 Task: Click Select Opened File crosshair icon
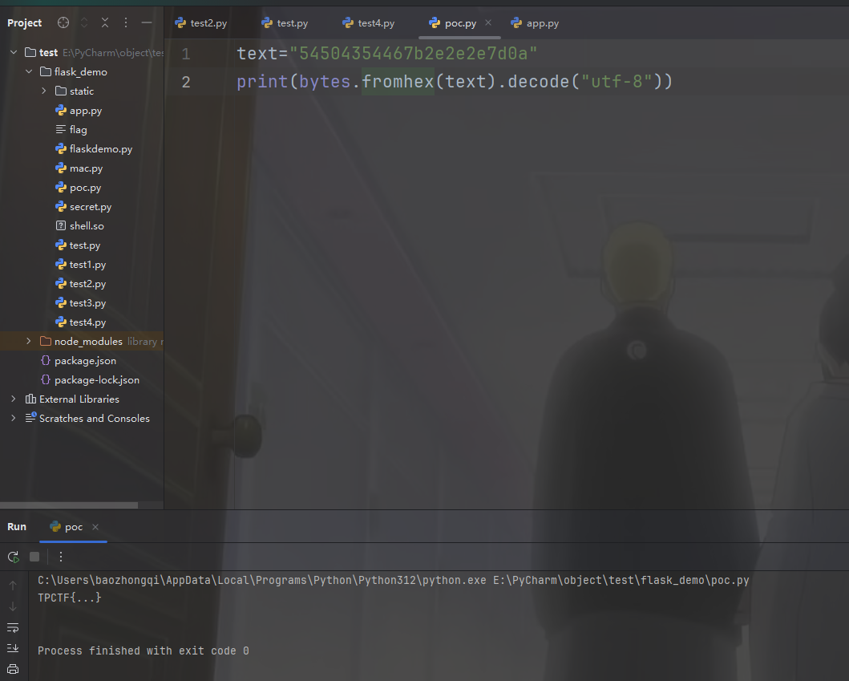63,22
